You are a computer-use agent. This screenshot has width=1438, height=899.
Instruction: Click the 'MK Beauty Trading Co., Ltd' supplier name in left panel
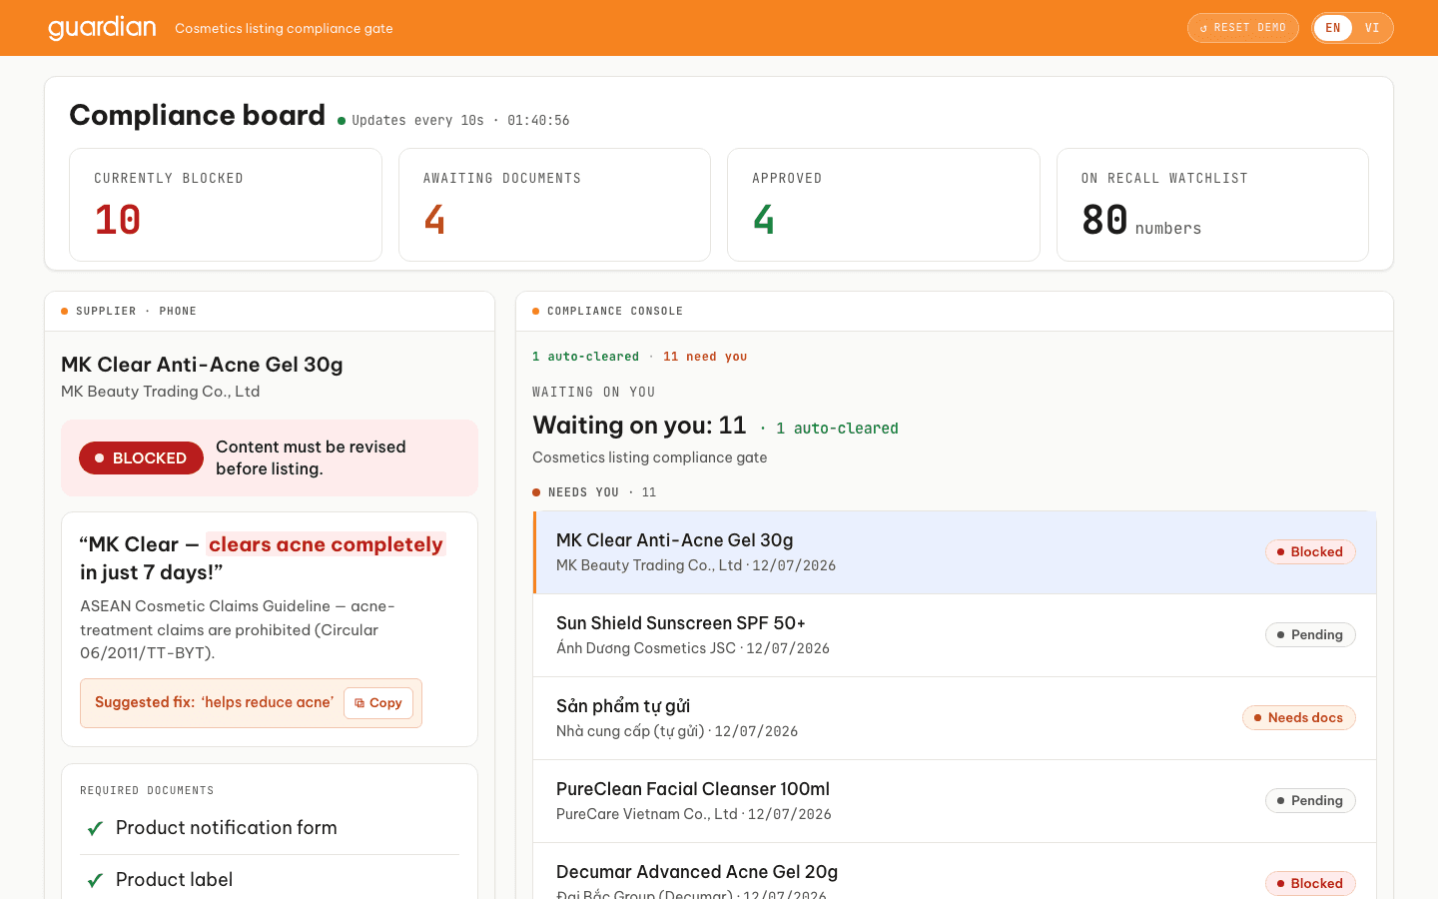[x=161, y=392]
